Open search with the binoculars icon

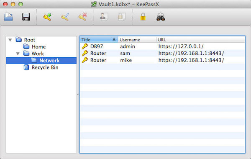tap(161, 17)
